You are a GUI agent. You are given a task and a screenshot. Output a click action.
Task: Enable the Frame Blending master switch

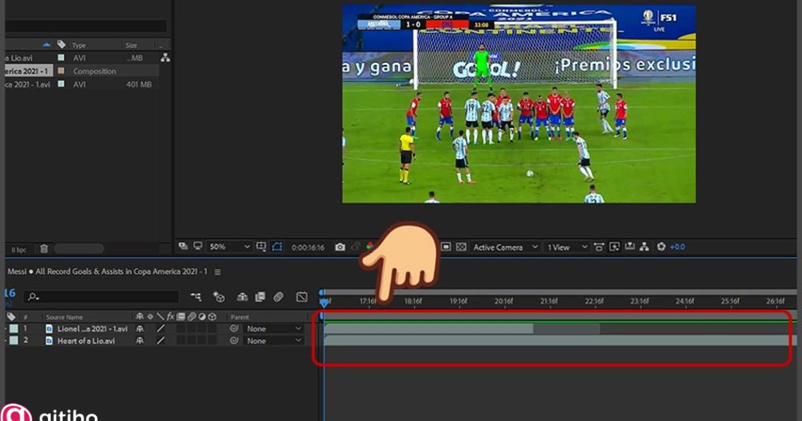click(x=260, y=297)
